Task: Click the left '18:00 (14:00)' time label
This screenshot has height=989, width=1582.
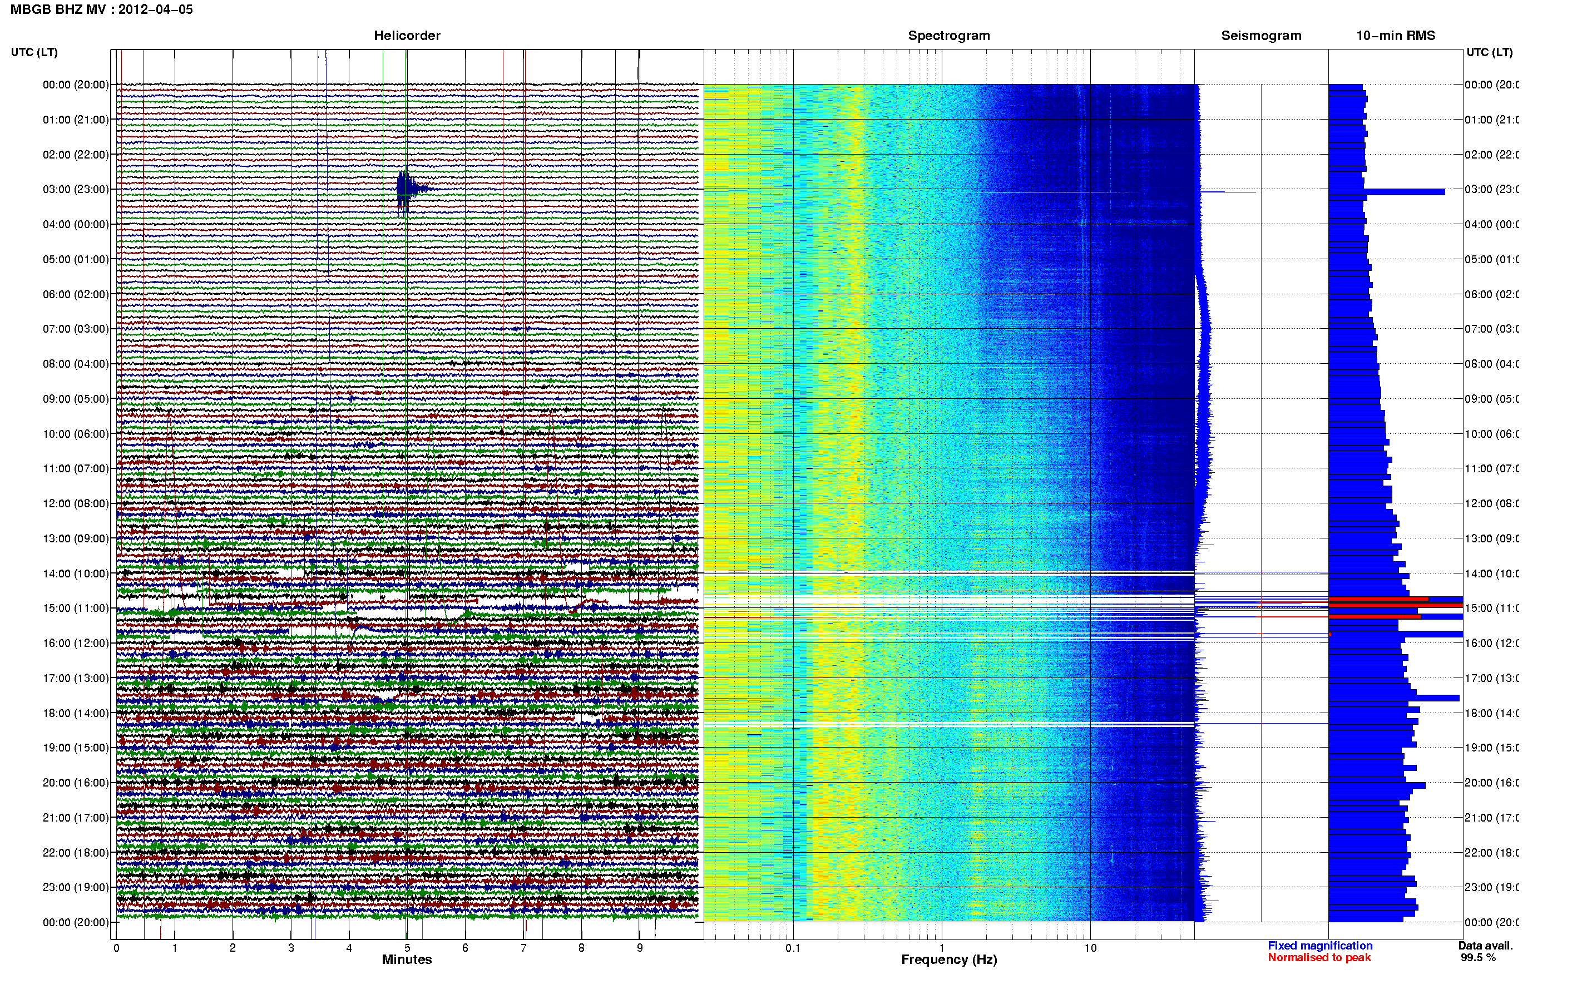Action: coord(76,713)
